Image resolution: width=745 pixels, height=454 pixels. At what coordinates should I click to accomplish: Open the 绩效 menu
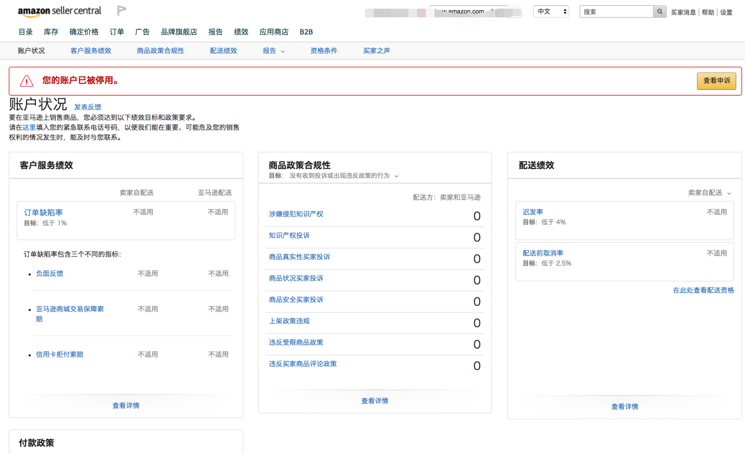pyautogui.click(x=241, y=32)
